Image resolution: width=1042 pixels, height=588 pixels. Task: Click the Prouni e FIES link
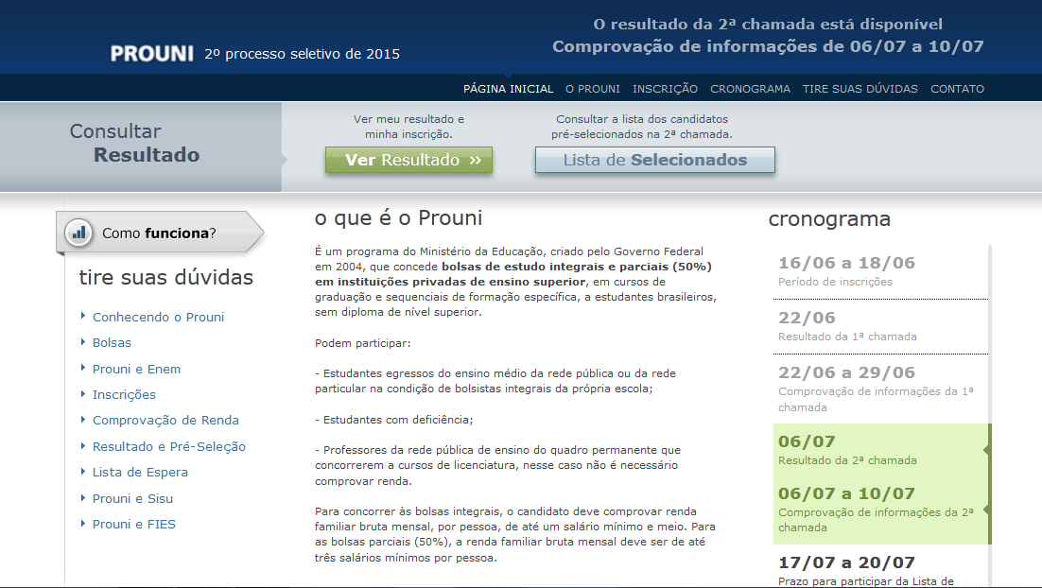coord(133,525)
